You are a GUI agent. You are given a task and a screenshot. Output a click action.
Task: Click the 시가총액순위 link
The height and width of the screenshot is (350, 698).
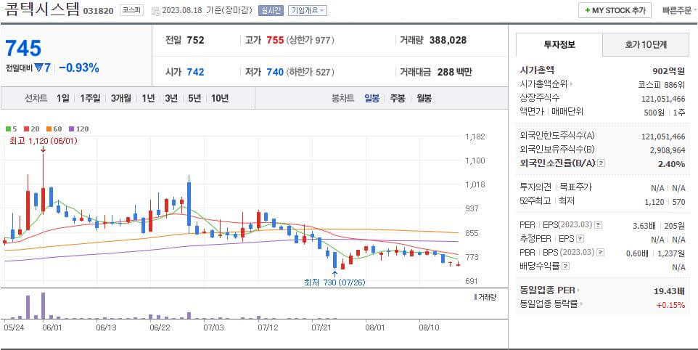point(543,84)
